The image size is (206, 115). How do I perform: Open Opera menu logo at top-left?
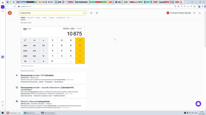coord(3,2)
